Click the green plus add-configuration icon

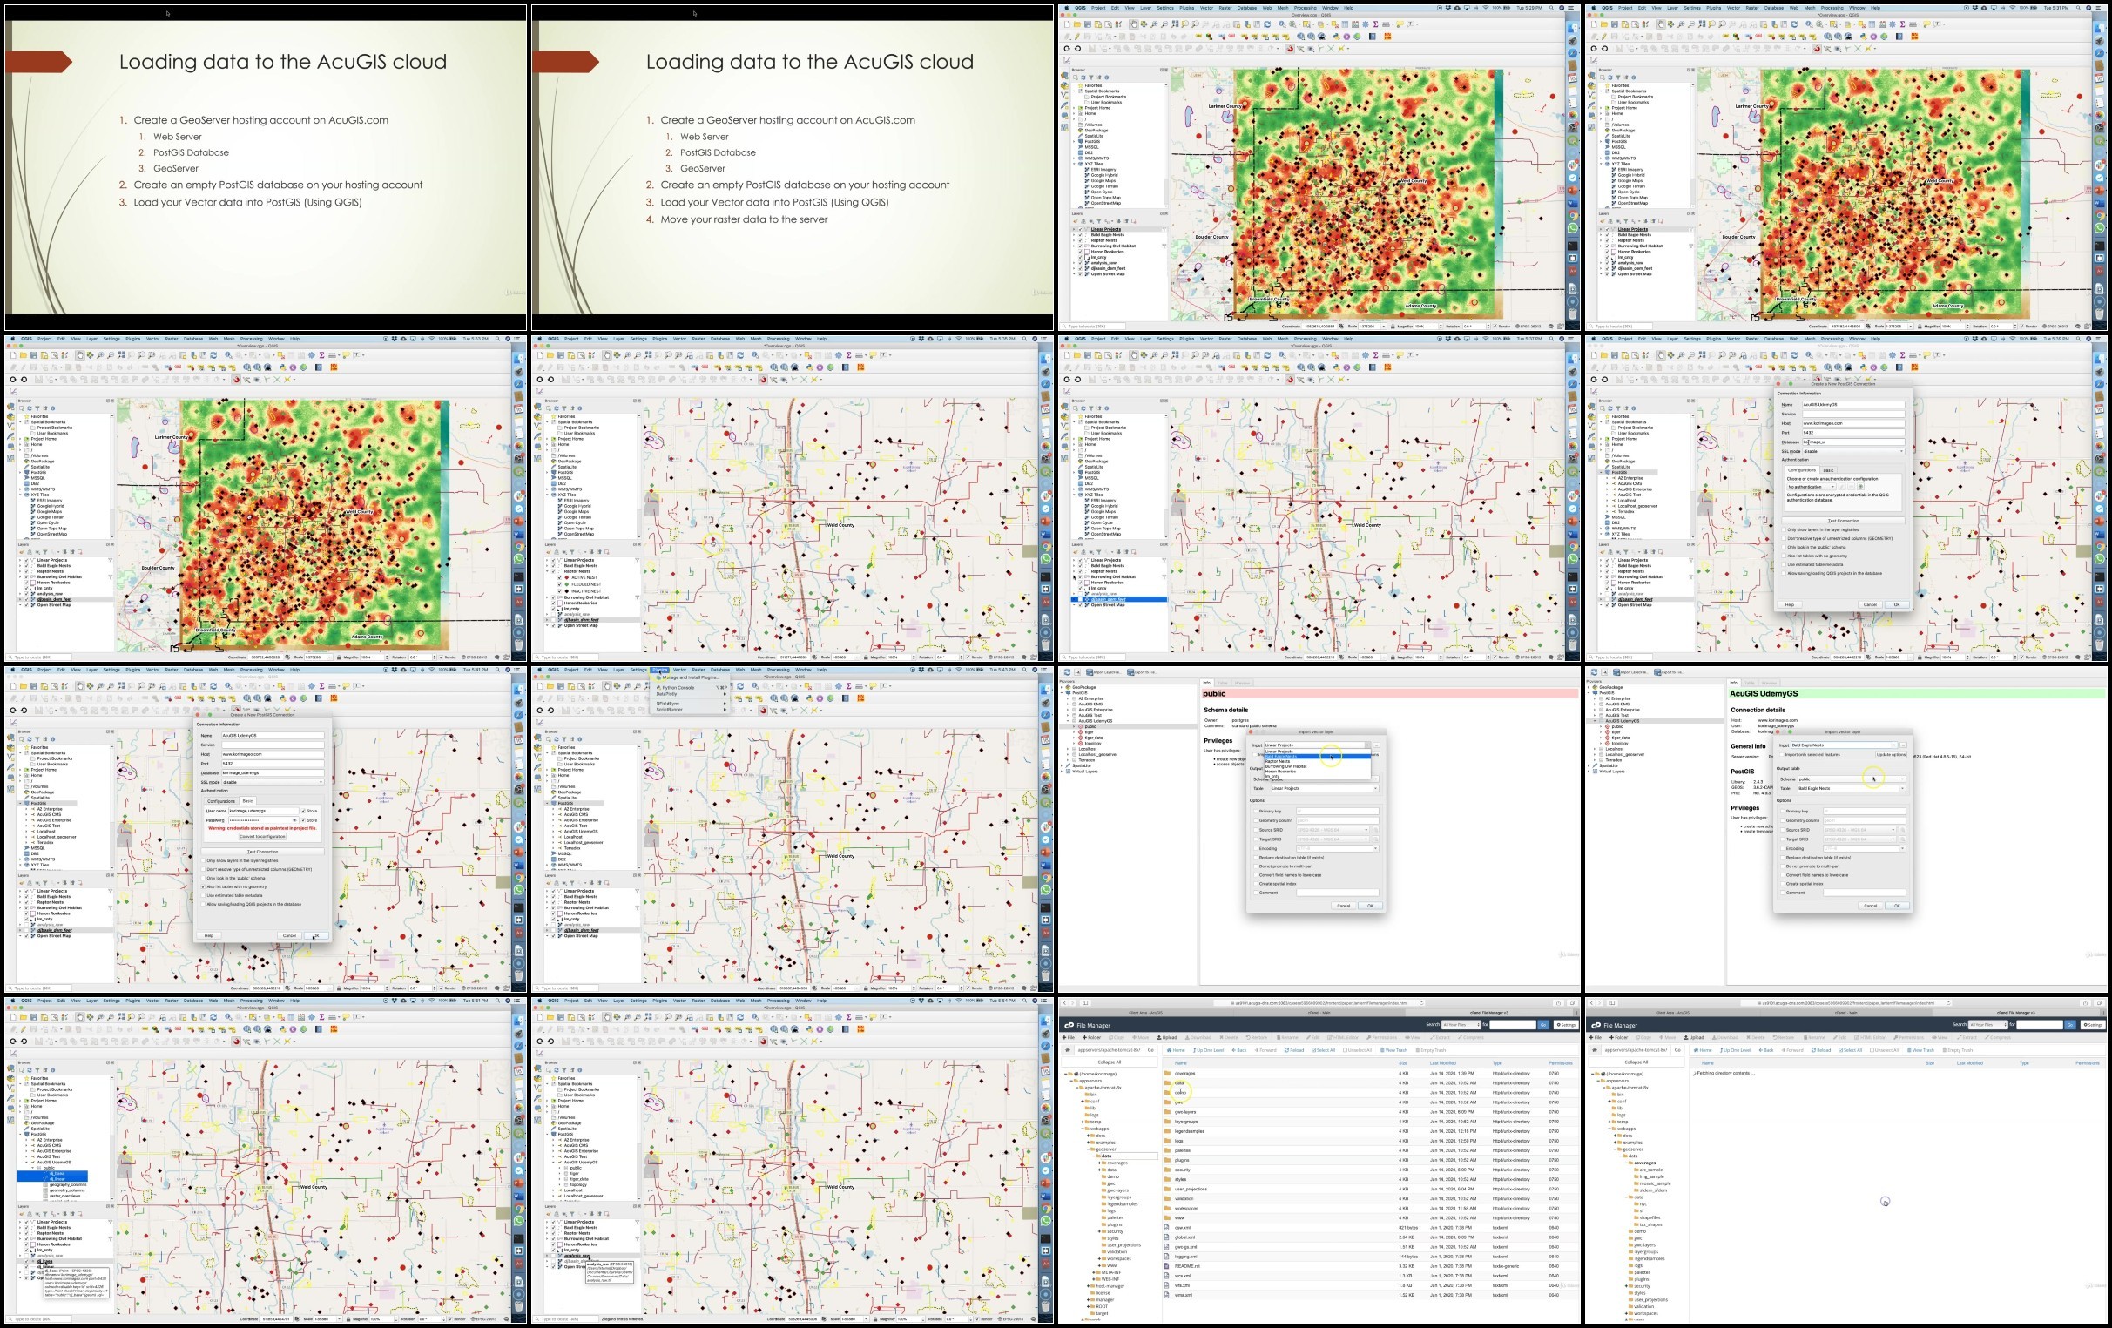click(x=1861, y=487)
